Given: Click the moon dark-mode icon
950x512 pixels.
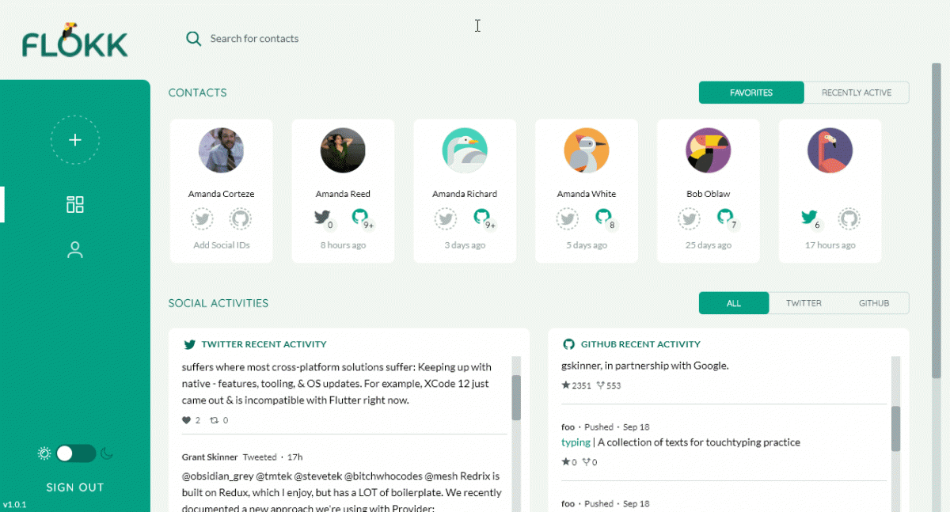Looking at the screenshot, I should click(x=107, y=453).
